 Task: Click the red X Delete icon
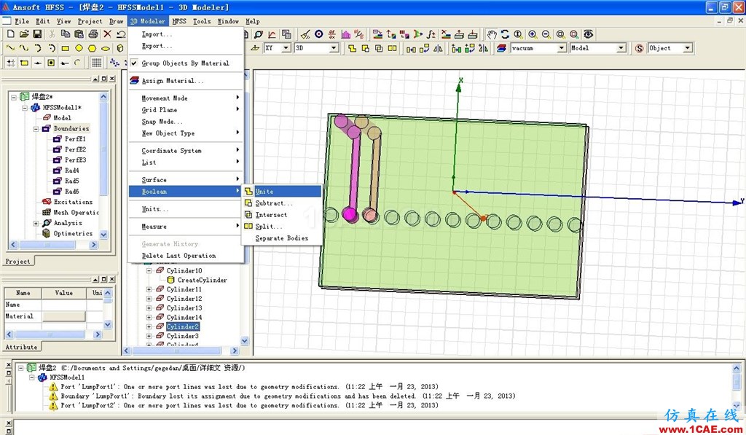(x=108, y=34)
